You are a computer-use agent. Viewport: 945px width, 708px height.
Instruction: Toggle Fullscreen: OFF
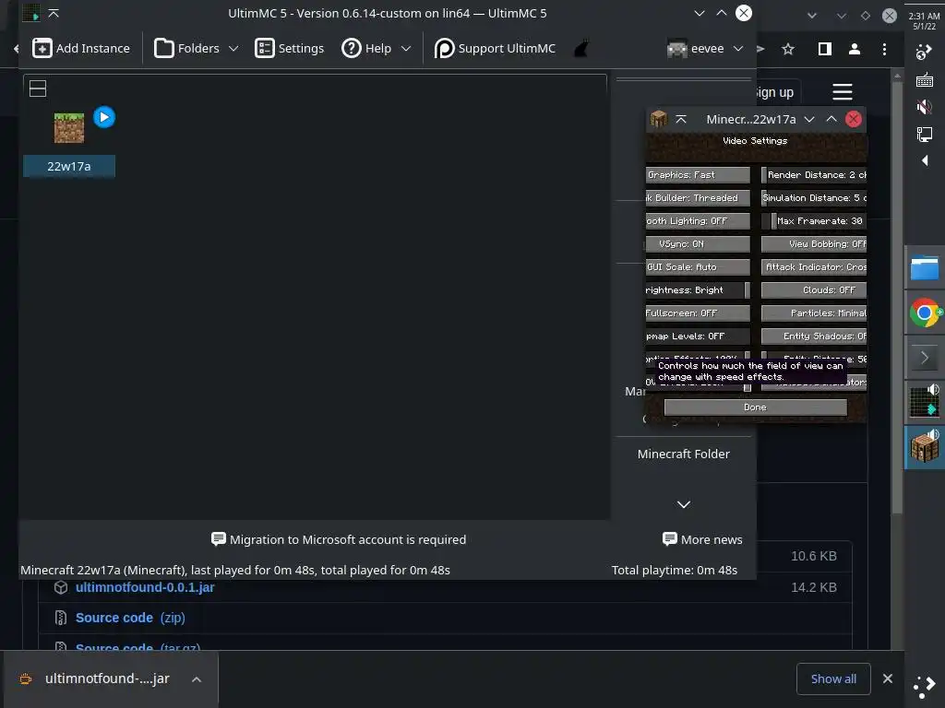coord(698,313)
